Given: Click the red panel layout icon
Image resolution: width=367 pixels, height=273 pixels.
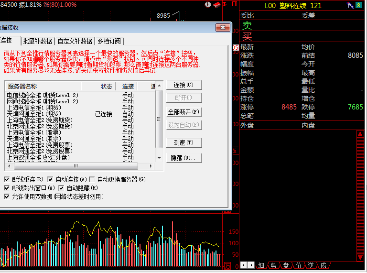Looking at the screenshot, I should point(234,4).
